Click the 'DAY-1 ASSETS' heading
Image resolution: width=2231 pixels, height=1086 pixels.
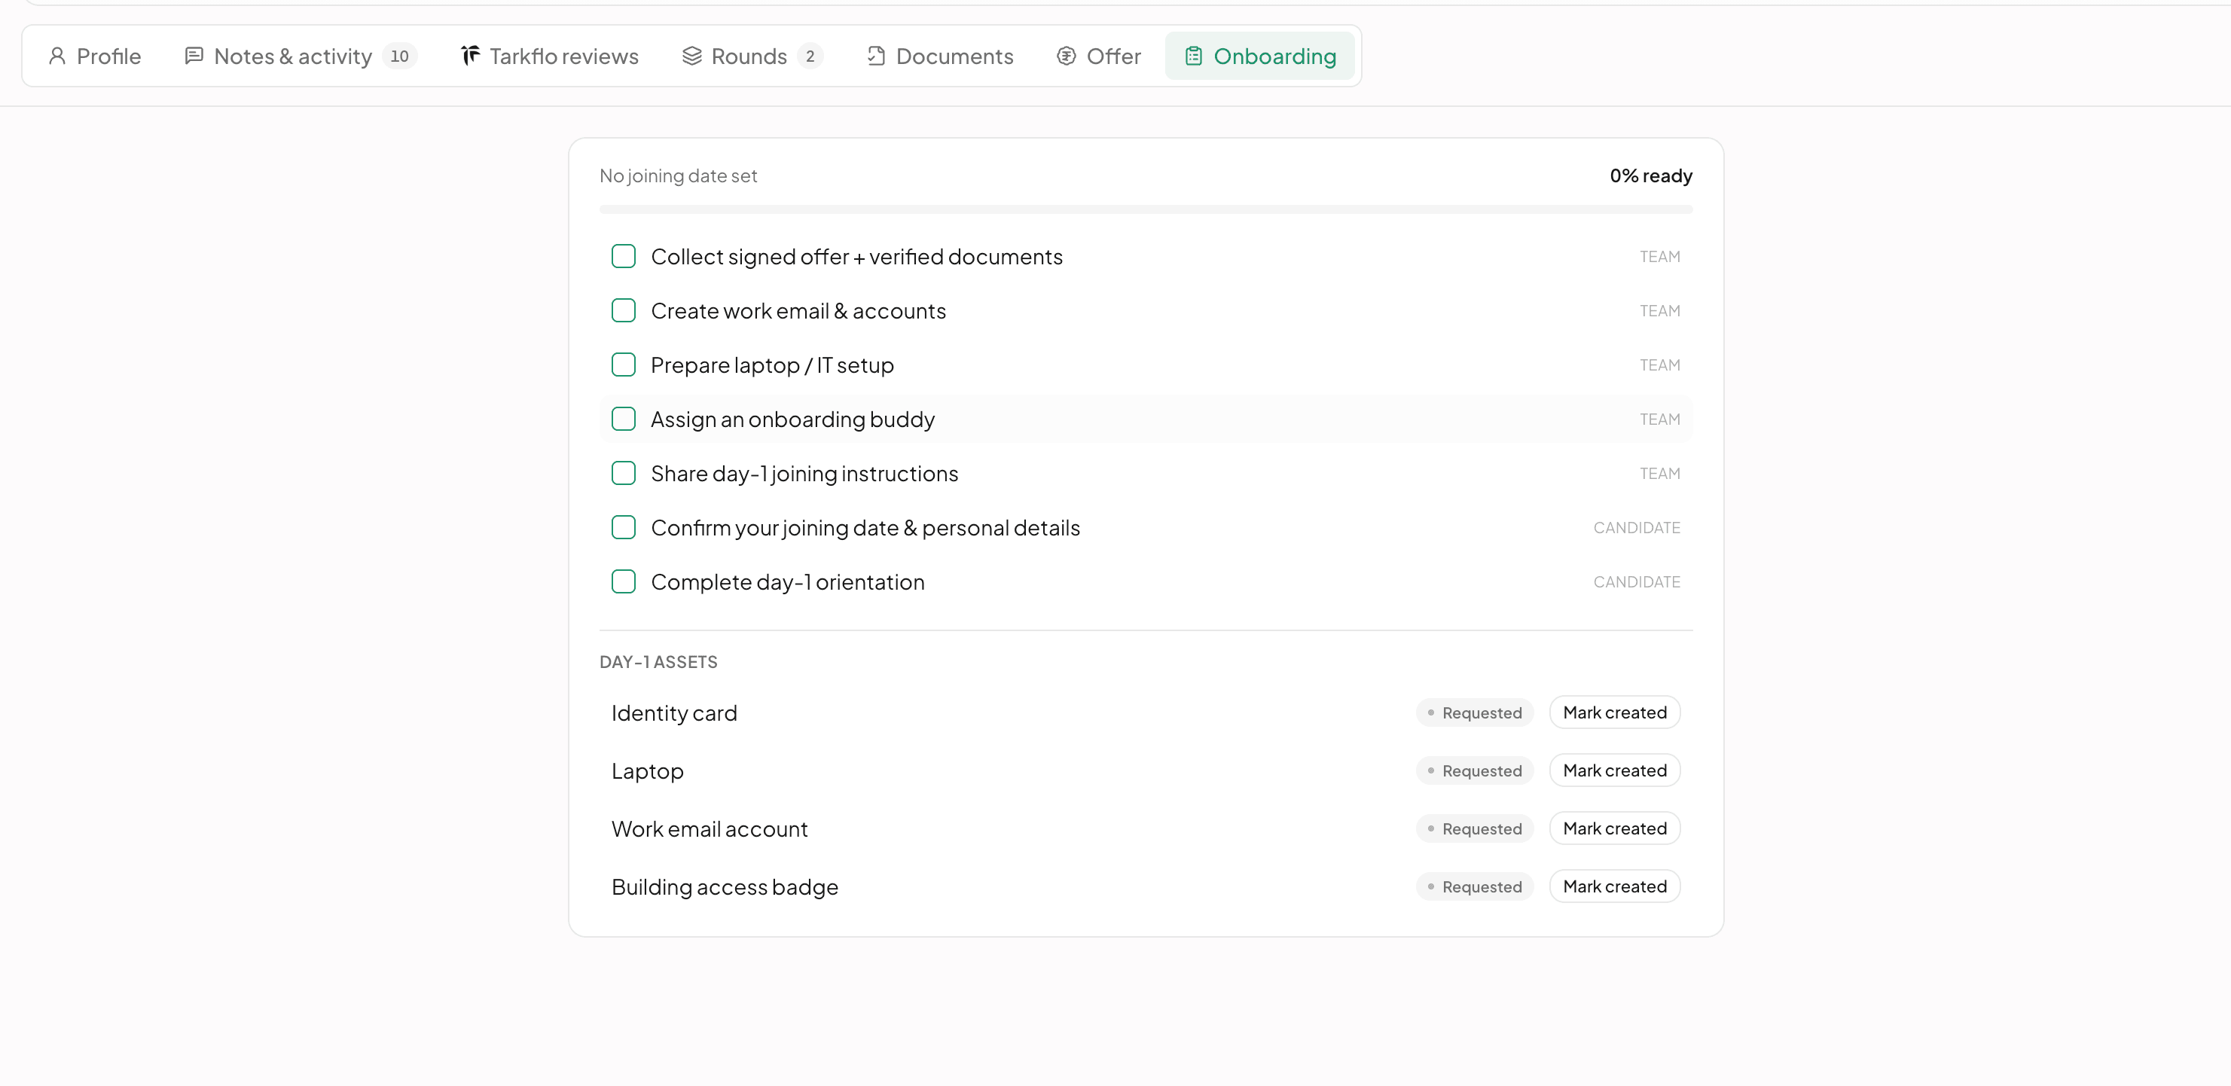point(658,663)
